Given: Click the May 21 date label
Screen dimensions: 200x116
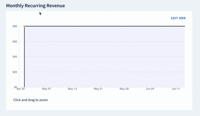Looking at the screenshot, I should (x=98, y=89).
